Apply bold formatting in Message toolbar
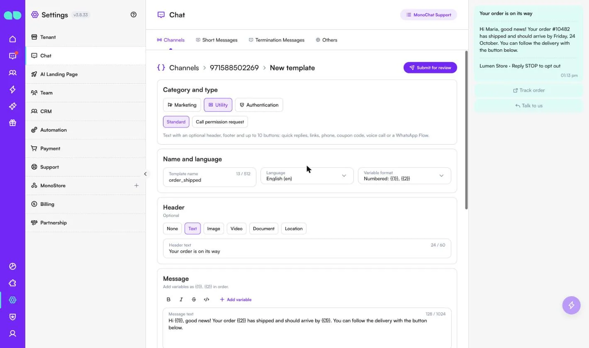The image size is (589, 348). (x=168, y=300)
